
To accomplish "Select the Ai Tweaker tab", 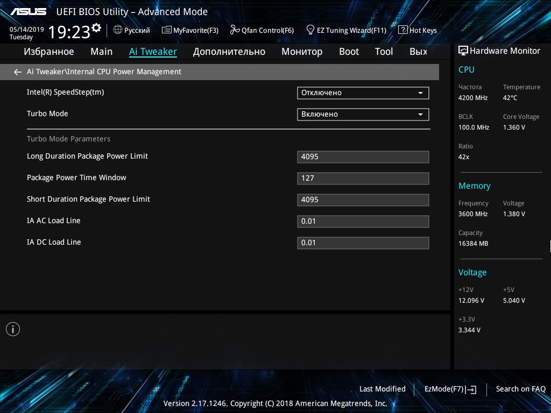I will (153, 52).
